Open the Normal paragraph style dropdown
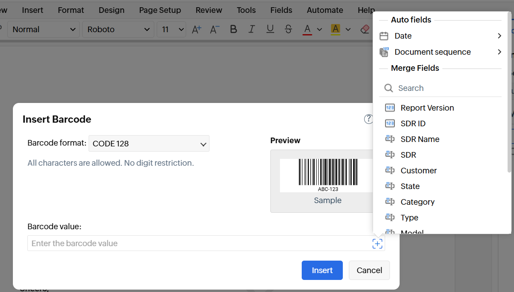The image size is (514, 292). pyautogui.click(x=44, y=29)
